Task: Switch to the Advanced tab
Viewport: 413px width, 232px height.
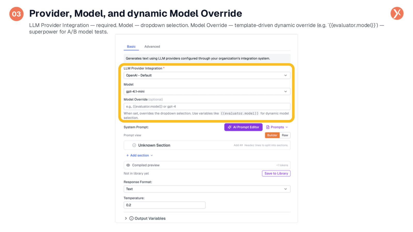Action: (x=152, y=47)
